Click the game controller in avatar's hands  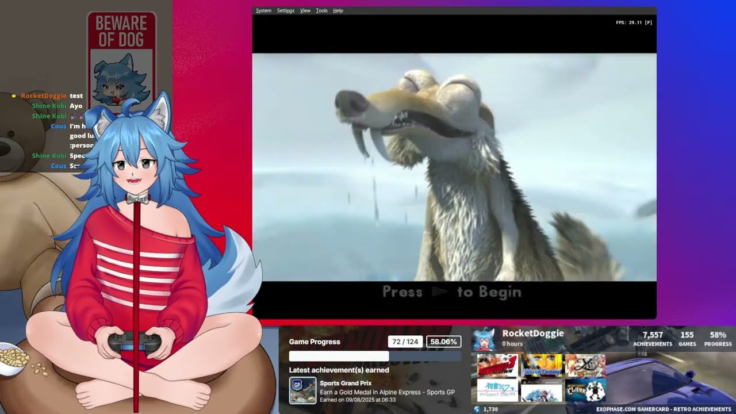pos(135,343)
